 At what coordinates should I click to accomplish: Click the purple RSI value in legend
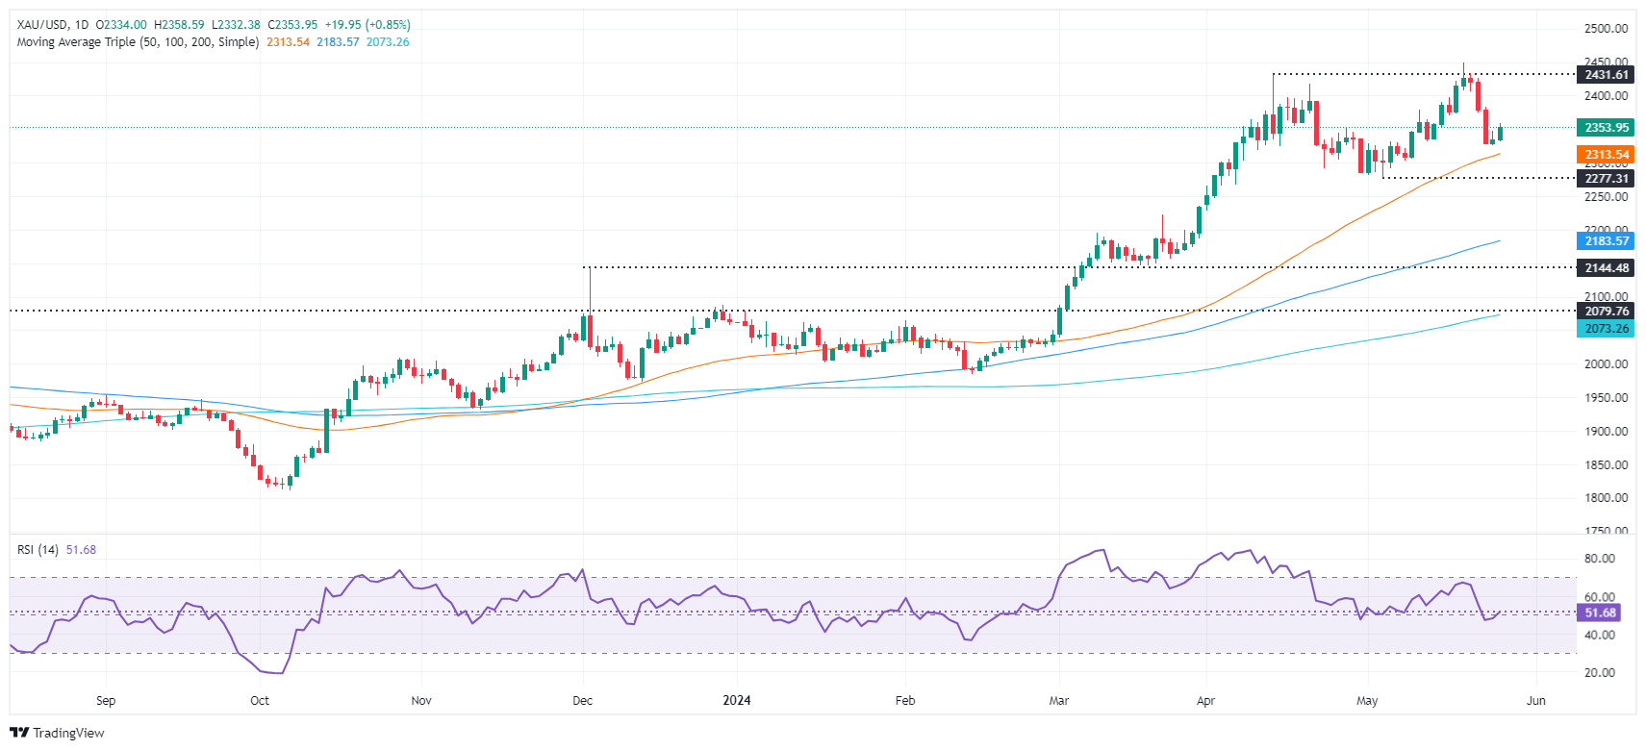(81, 550)
